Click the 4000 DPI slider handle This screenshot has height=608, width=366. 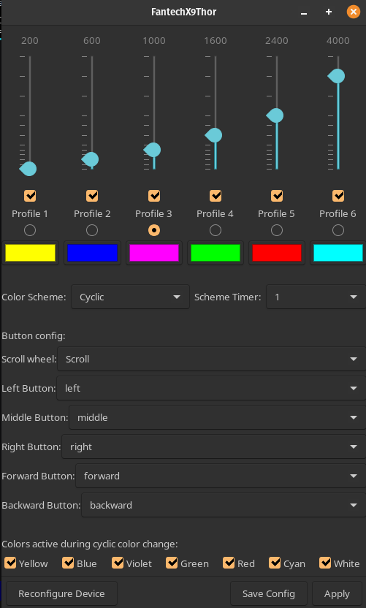(337, 77)
